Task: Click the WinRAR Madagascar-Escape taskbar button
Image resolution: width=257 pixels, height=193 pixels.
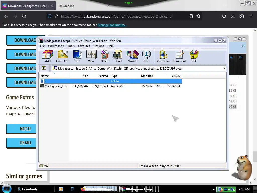Action: tap(139, 189)
